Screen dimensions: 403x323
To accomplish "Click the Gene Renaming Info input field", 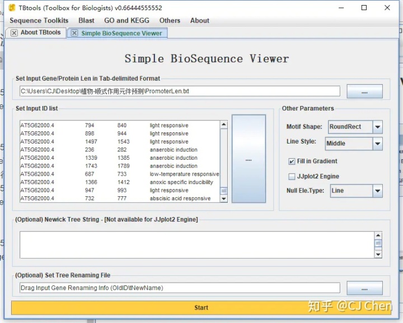I will pyautogui.click(x=180, y=288).
